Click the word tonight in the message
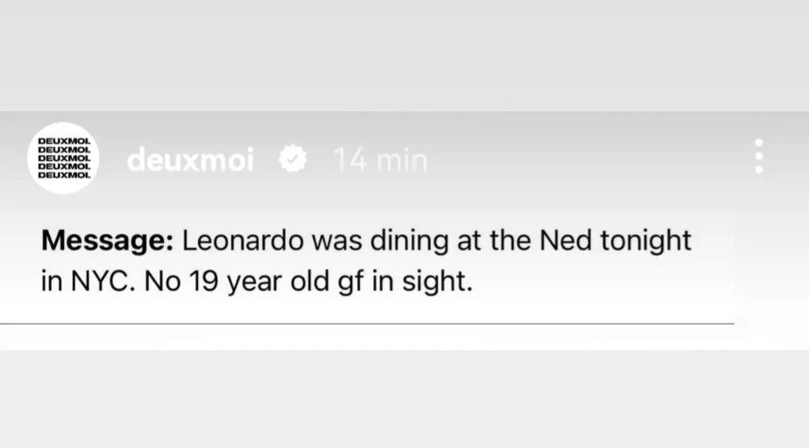The image size is (809, 448). point(646,241)
